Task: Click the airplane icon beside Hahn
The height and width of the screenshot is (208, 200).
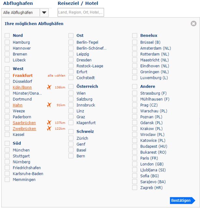Action: coord(49,105)
